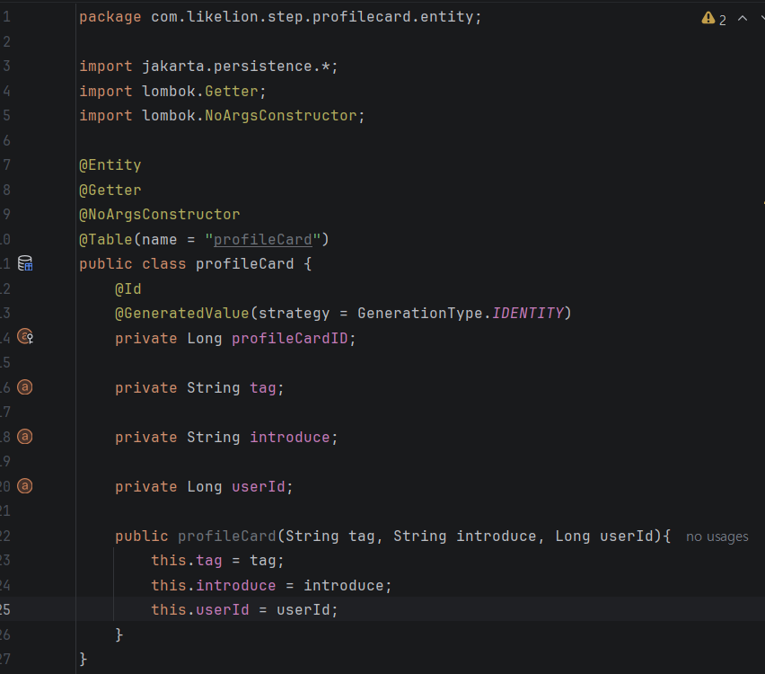Click the @Id annotation
The image size is (765, 674).
click(x=128, y=289)
